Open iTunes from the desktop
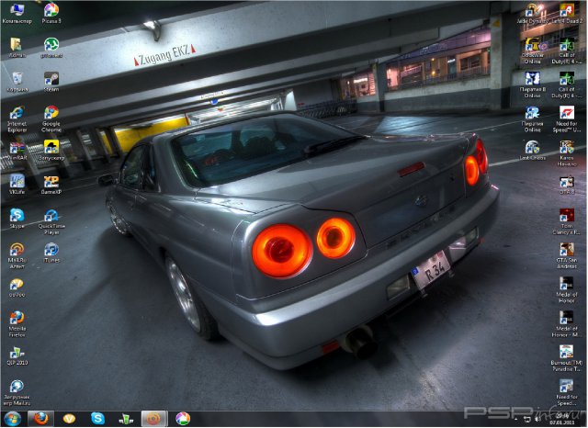Screen dimensions: 588x428 coord(51,249)
